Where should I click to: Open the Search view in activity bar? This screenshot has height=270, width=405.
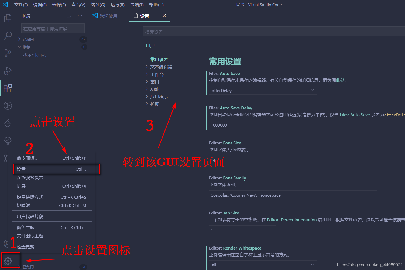pyautogui.click(x=8, y=36)
